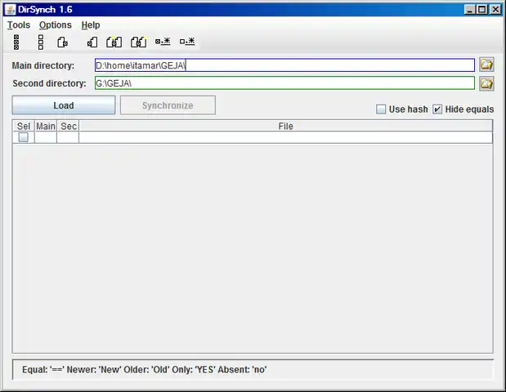
Task: Click the deselect-all icon with three empty boxes
Action: coord(41,42)
